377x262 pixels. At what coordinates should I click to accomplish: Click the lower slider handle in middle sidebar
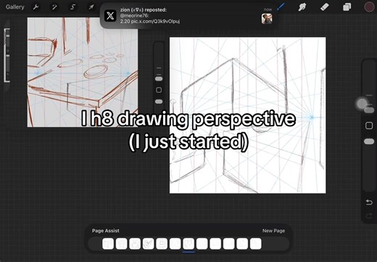tap(159, 102)
